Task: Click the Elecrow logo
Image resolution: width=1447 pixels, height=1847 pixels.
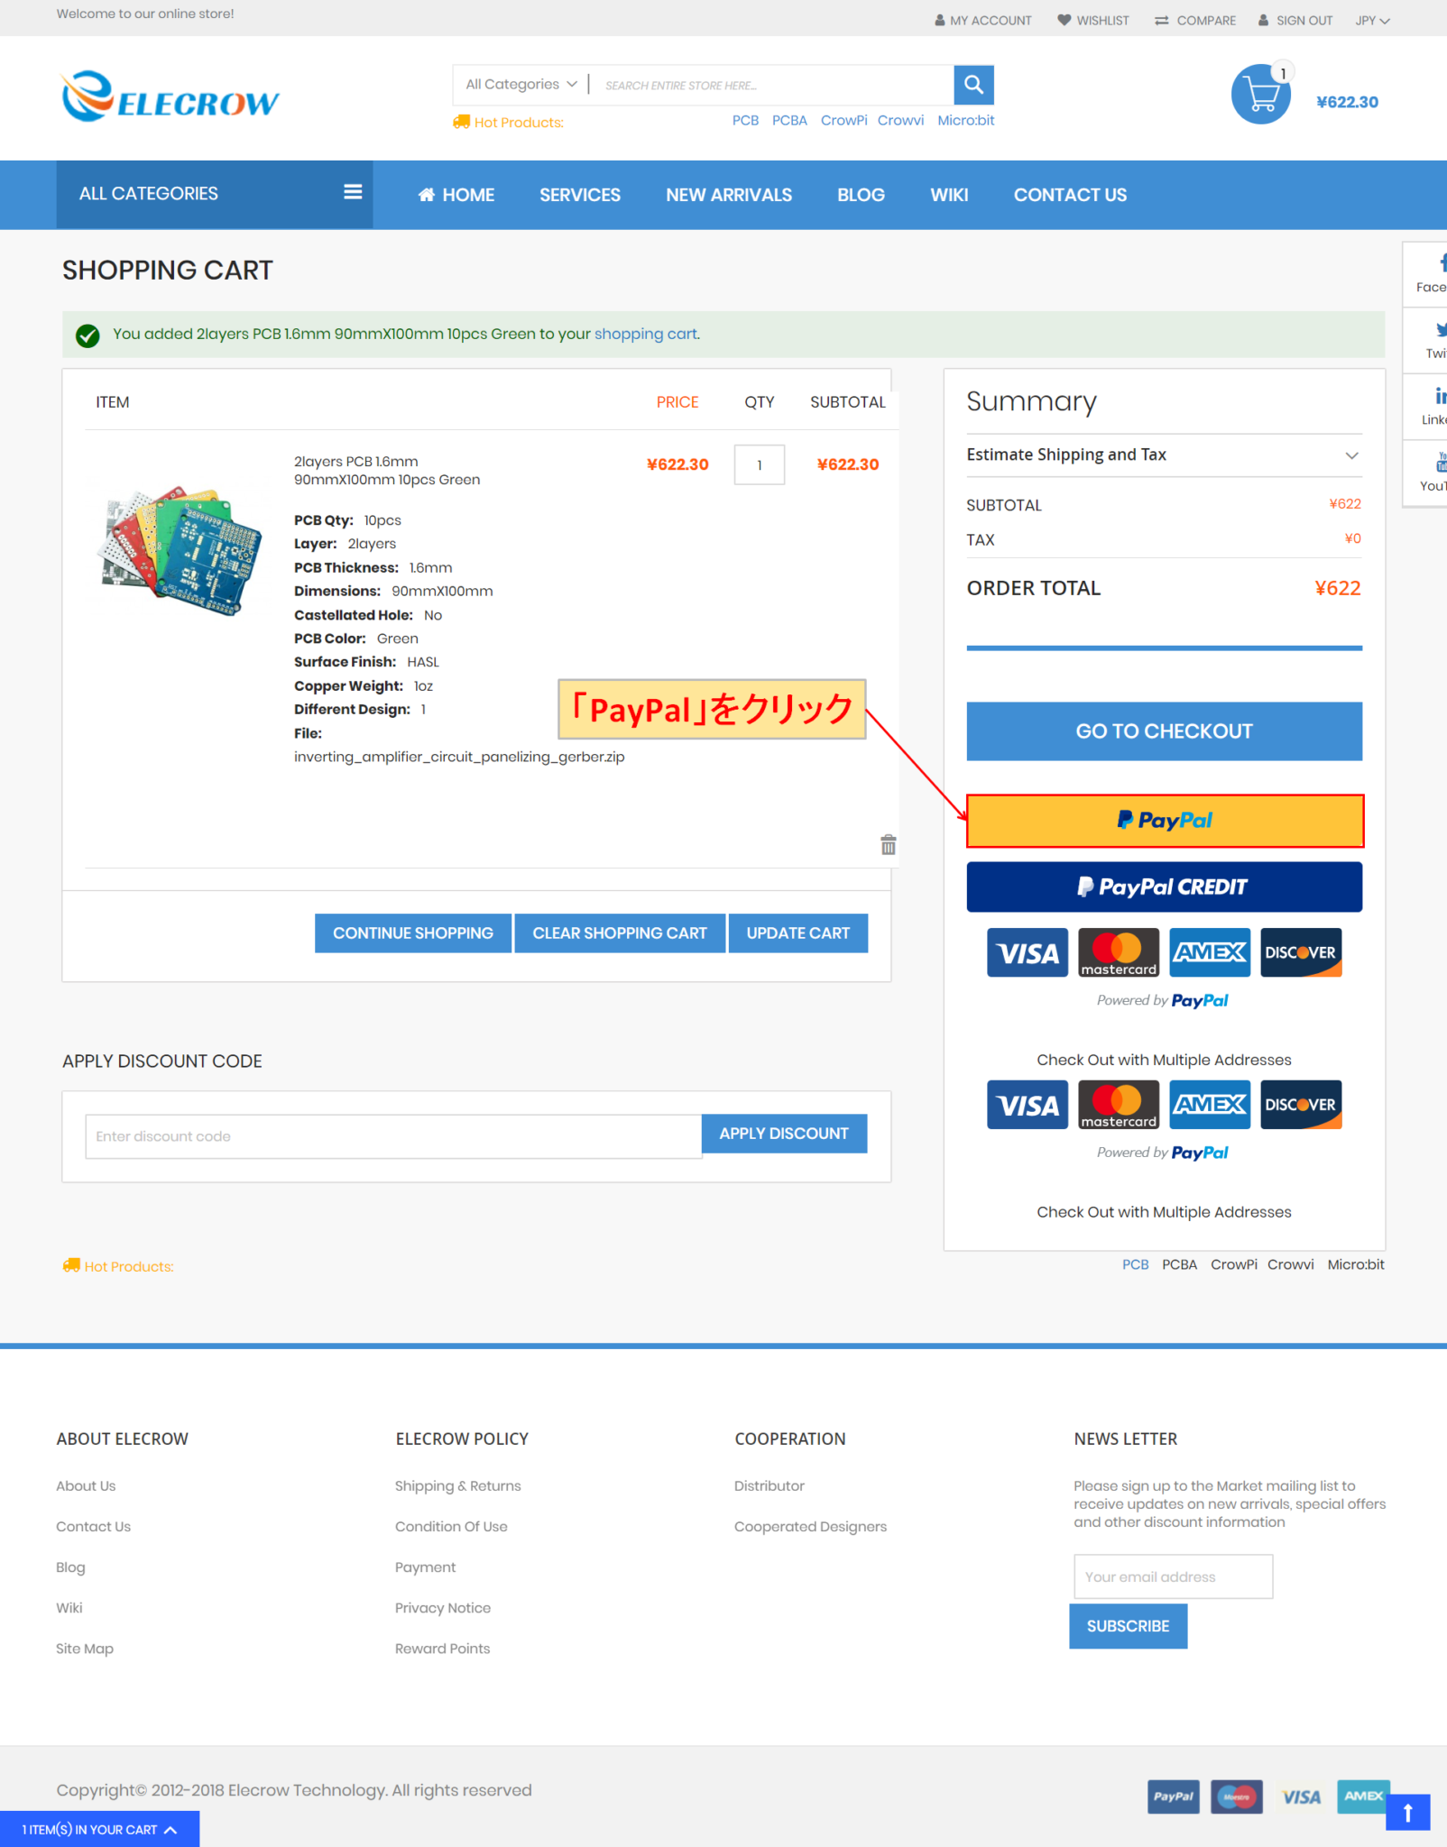Action: click(171, 96)
